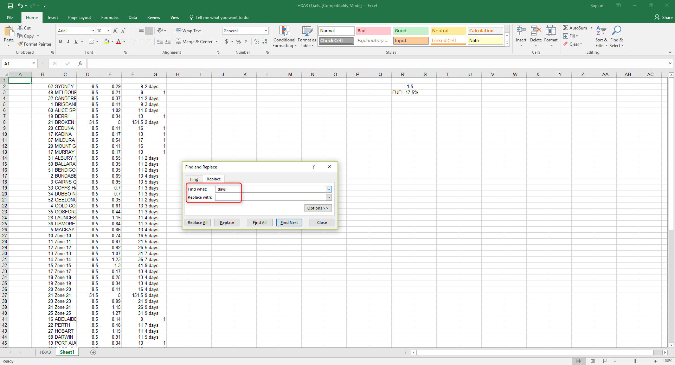Click the Increase Decimal icon

[257, 41]
